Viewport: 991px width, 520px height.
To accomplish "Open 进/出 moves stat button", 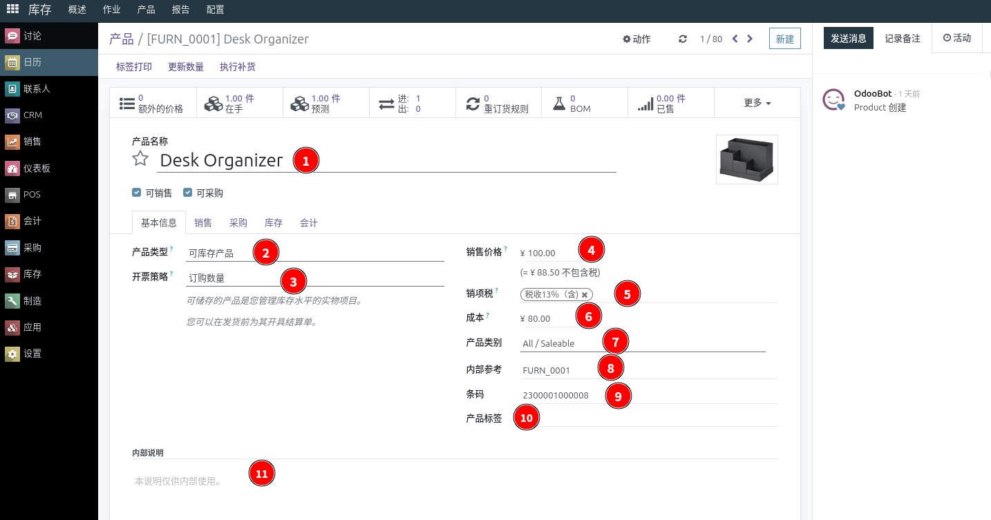I will click(413, 104).
